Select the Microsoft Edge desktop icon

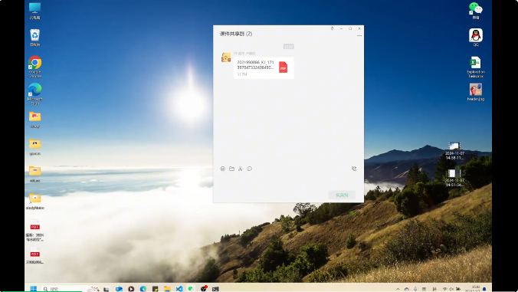click(x=34, y=94)
